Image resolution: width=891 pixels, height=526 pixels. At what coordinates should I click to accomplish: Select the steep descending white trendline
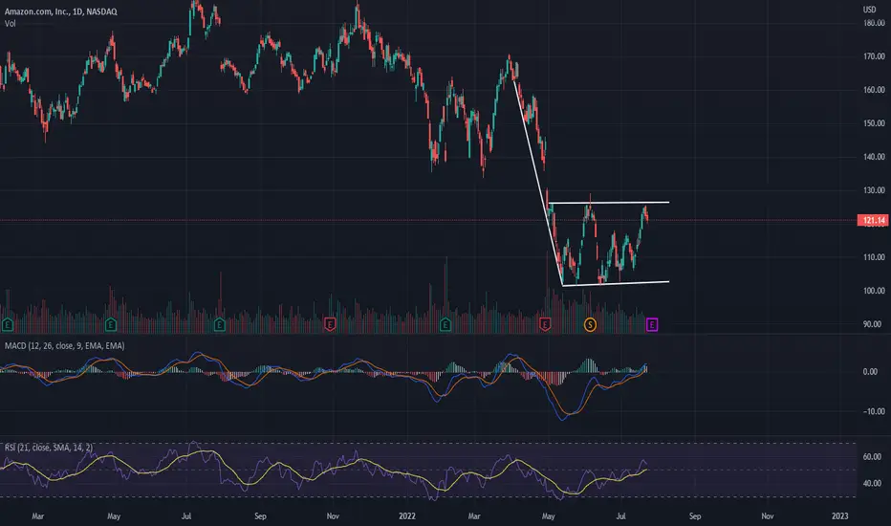click(537, 182)
